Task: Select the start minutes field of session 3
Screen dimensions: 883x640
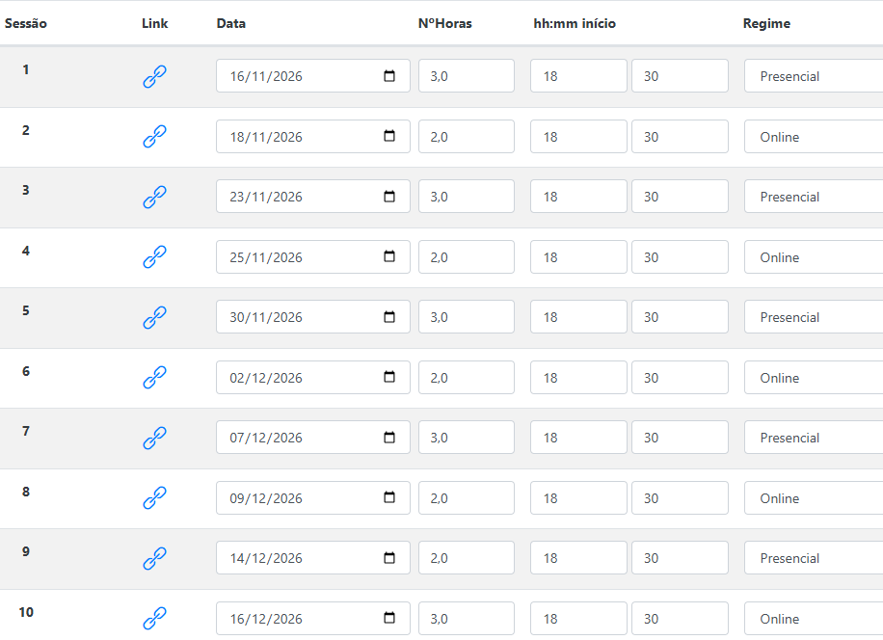Action: click(680, 197)
